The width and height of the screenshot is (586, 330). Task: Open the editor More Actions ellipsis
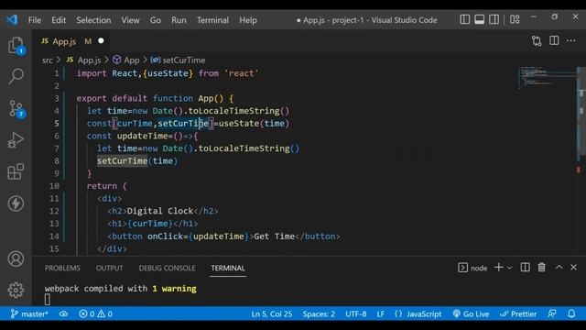click(571, 40)
